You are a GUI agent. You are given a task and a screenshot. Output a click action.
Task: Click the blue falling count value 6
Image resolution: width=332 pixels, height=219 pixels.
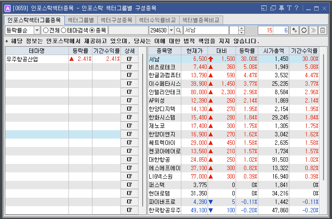(x=281, y=30)
